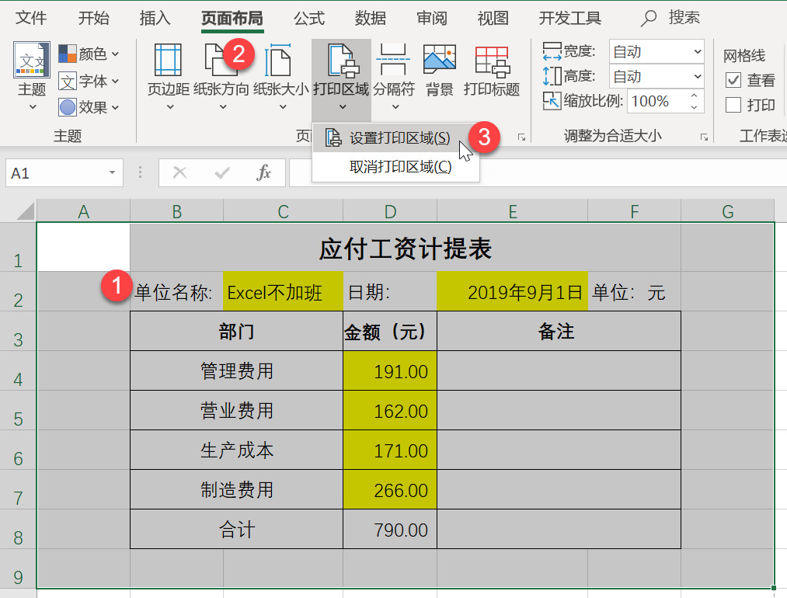Switch to the 审阅 (Review) tab

pos(431,18)
